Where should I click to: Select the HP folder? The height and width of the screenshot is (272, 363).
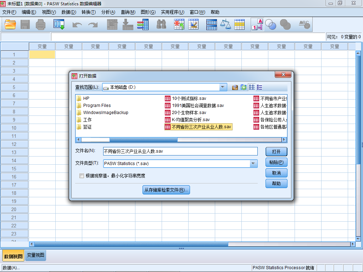[83, 98]
